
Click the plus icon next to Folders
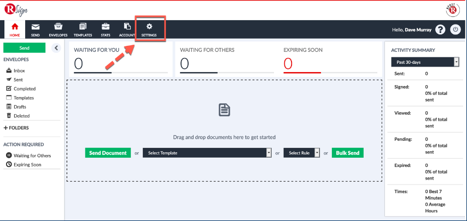pos(5,128)
